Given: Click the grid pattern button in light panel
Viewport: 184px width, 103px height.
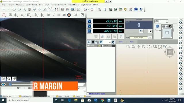Looking at the screenshot, I should click(167, 33).
